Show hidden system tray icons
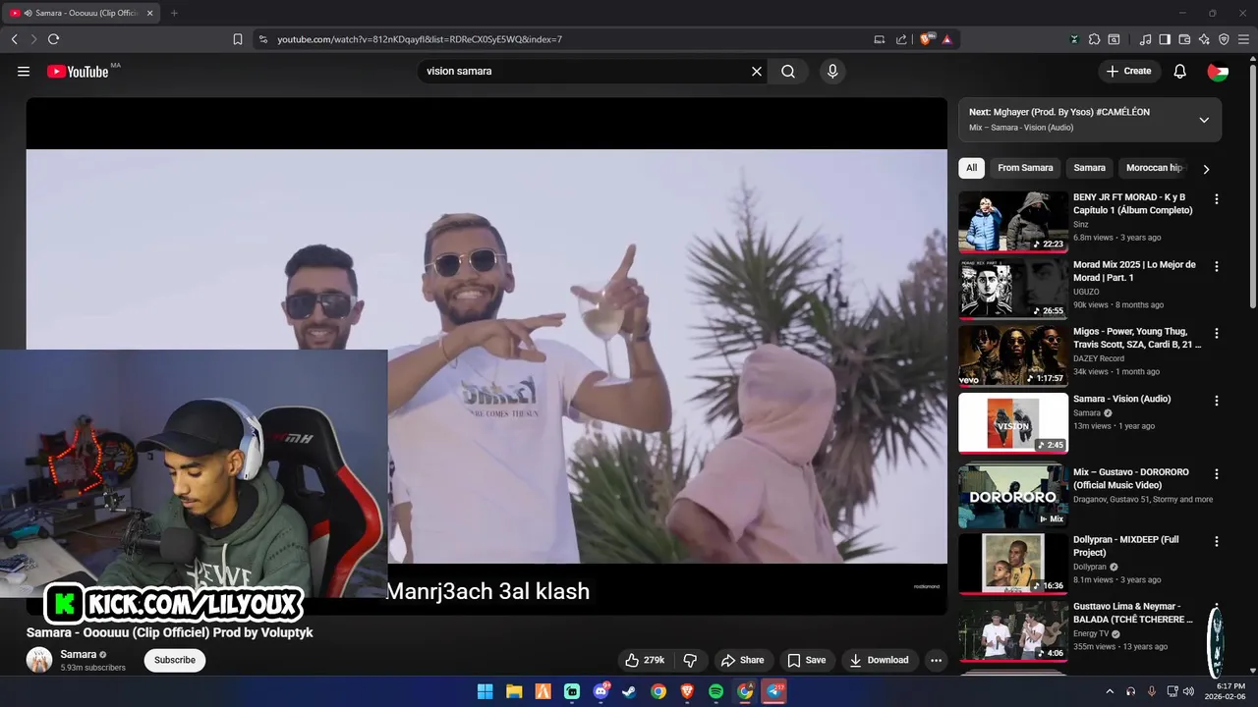The height and width of the screenshot is (707, 1258). click(1111, 691)
